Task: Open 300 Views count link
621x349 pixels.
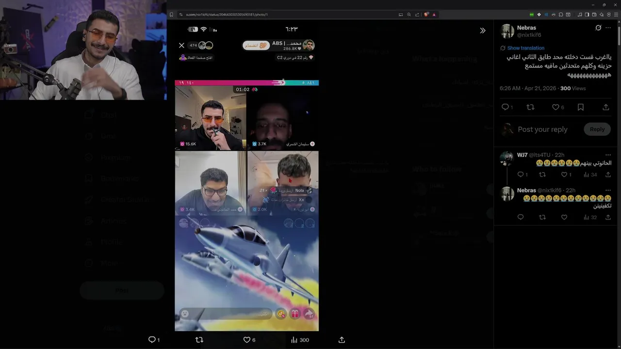Action: [573, 88]
